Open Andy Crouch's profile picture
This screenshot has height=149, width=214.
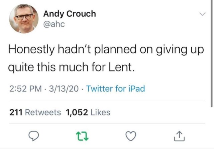pos(23,18)
